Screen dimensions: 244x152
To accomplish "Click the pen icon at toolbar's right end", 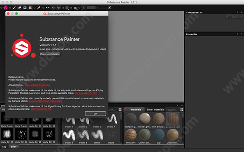I will click(x=110, y=8).
